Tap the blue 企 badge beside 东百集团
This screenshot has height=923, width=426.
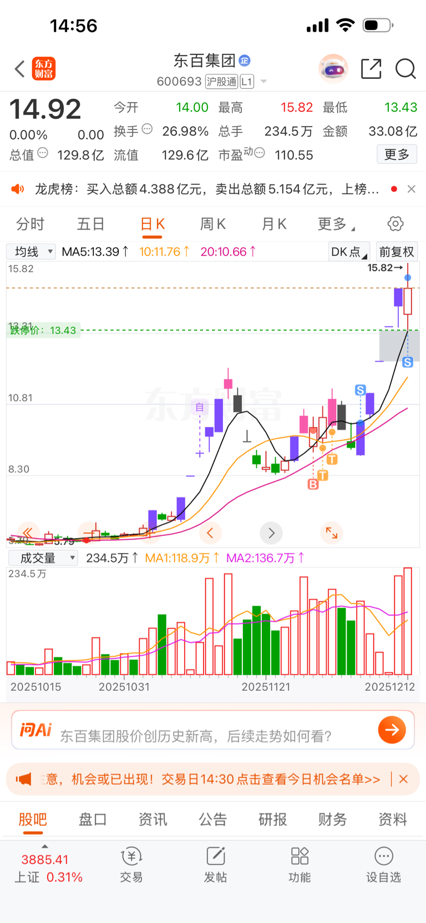(245, 61)
